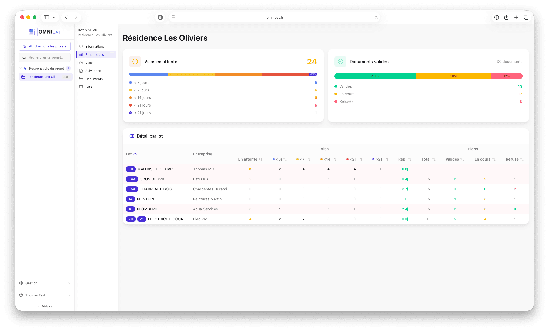The width and height of the screenshot is (549, 331).
Task: Click Réduire to collapse the sidebar
Action: tap(45, 306)
